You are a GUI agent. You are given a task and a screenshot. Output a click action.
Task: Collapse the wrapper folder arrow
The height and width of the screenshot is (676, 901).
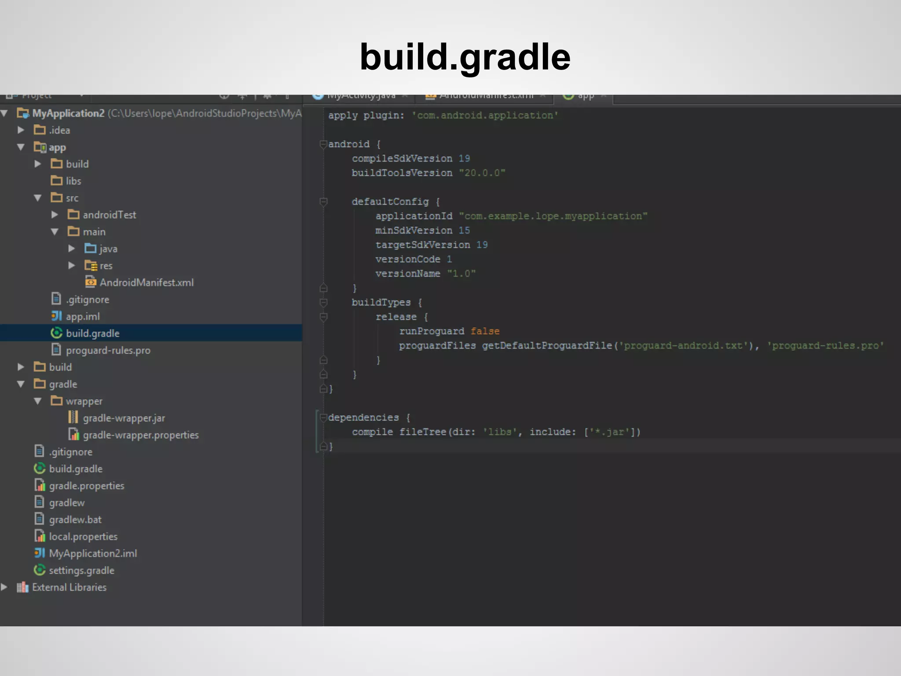coord(38,401)
